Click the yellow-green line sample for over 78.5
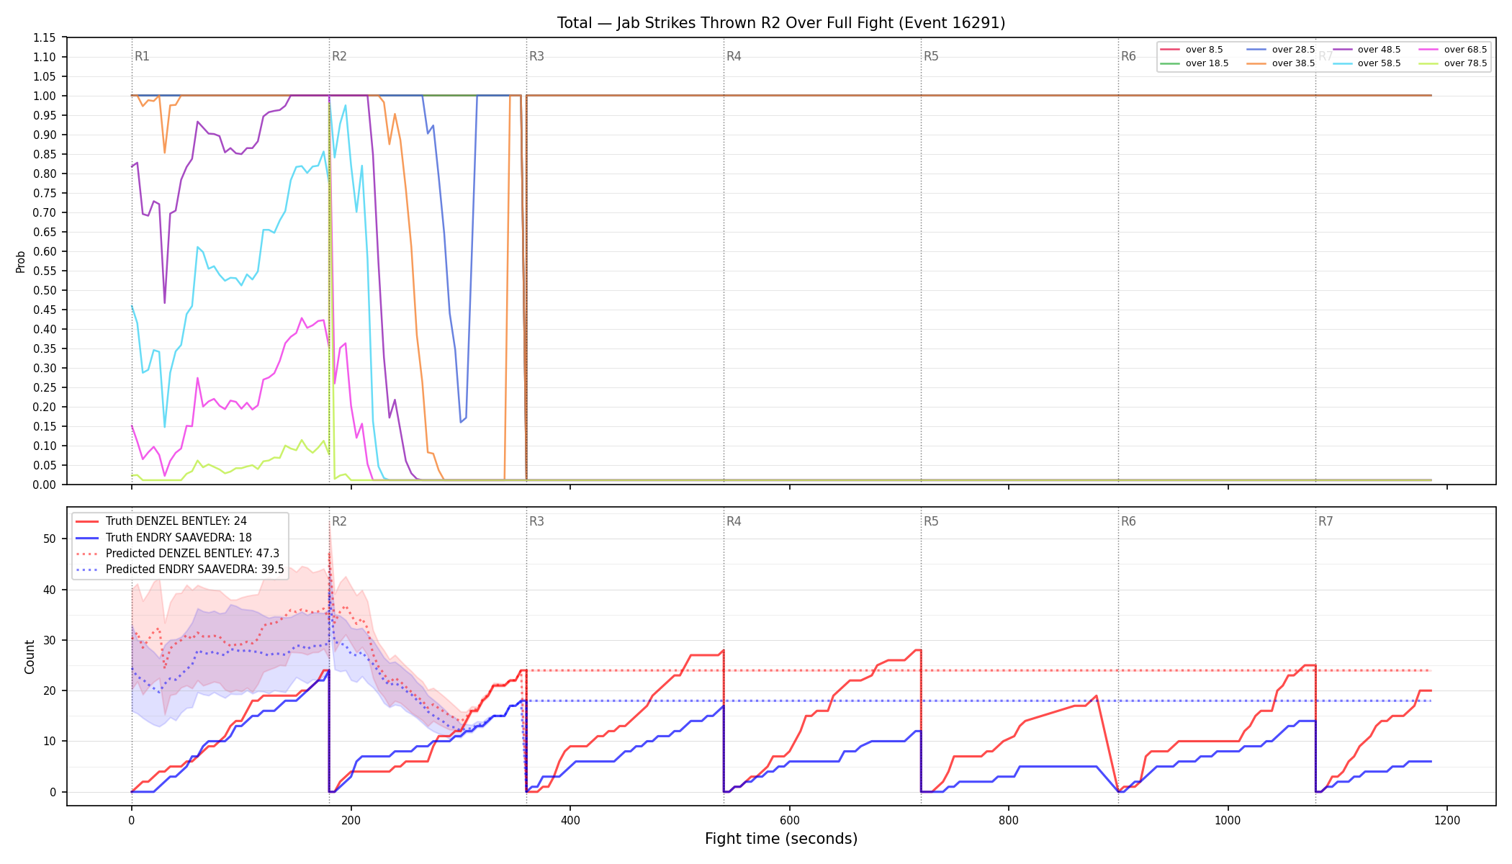The height and width of the screenshot is (864, 1512). pyautogui.click(x=1429, y=63)
